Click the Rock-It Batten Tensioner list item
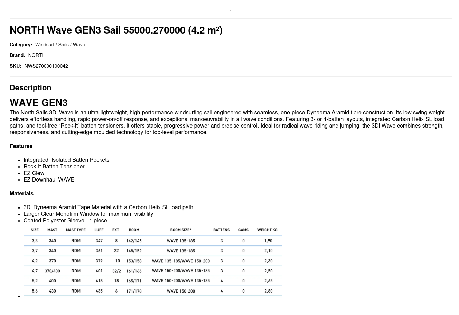This screenshot has height=315, width=459. click(x=54, y=167)
